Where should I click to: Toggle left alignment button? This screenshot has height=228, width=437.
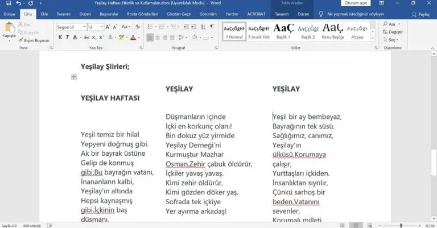(x=150, y=38)
